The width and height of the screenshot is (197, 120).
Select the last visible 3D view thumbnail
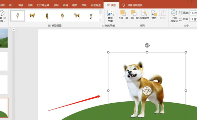click(x=91, y=16)
